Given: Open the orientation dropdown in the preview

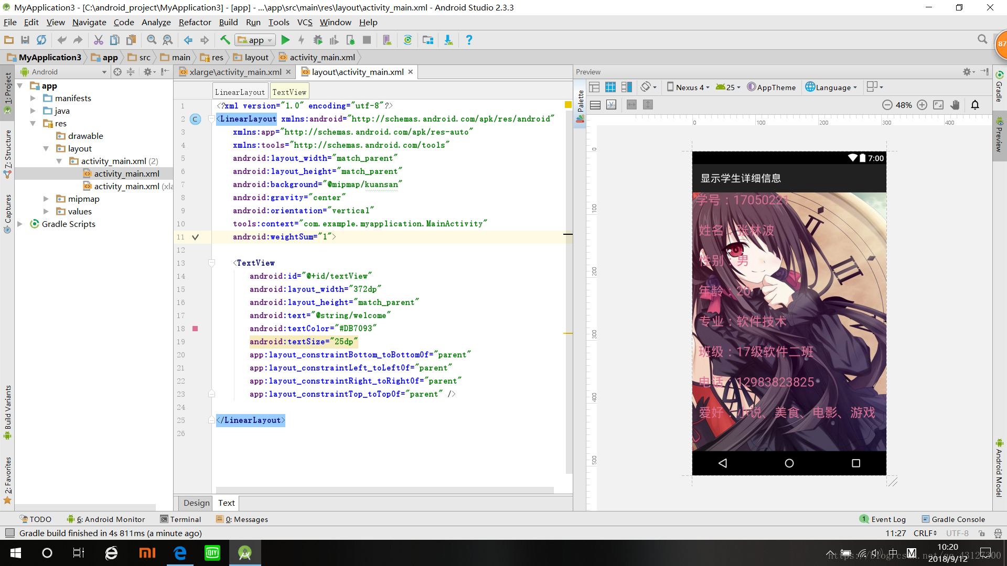Looking at the screenshot, I should click(648, 87).
